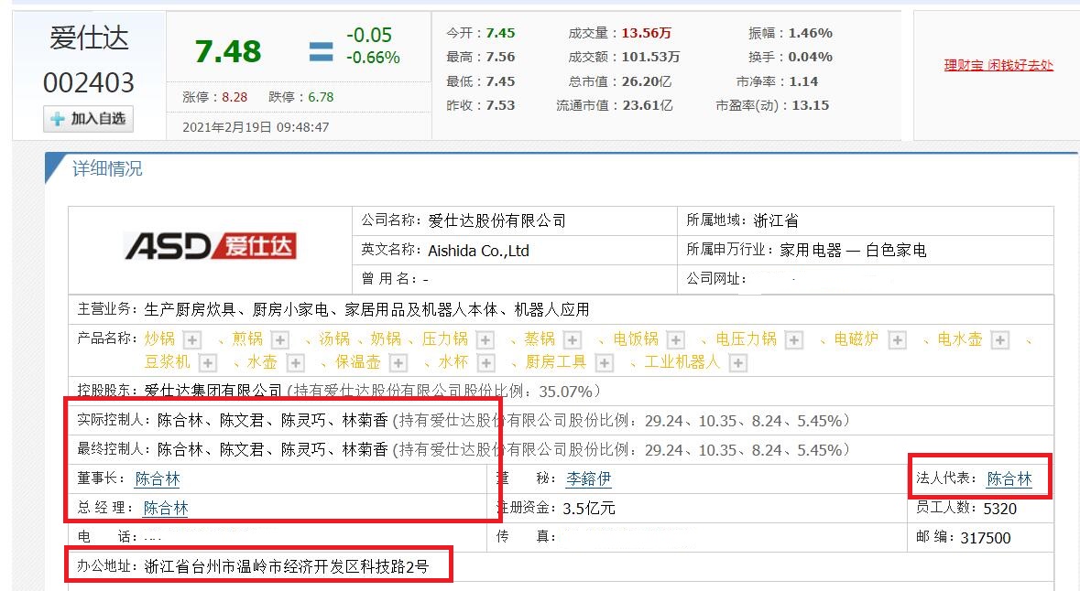Expand the plus box next to 厨房工具
The width and height of the screenshot is (1080, 591).
click(604, 362)
